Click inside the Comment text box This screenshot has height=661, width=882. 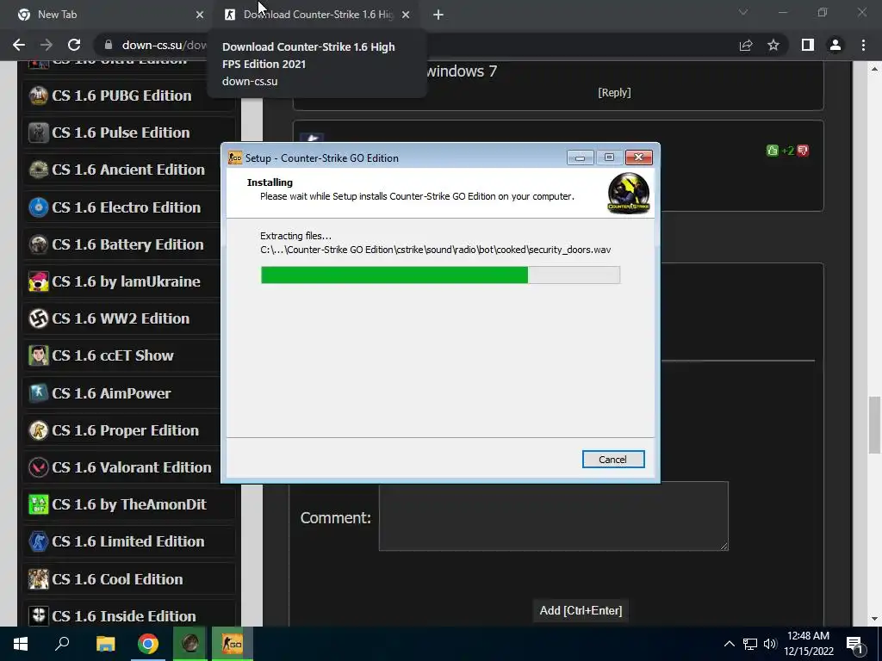tap(554, 516)
